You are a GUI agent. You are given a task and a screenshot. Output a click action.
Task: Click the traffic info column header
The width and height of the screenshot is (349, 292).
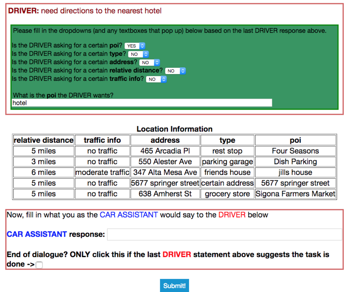[102, 140]
